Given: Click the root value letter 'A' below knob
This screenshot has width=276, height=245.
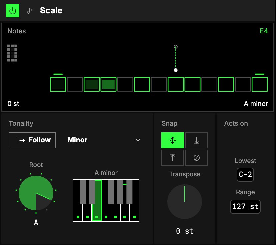Looking at the screenshot, I should coord(36,222).
